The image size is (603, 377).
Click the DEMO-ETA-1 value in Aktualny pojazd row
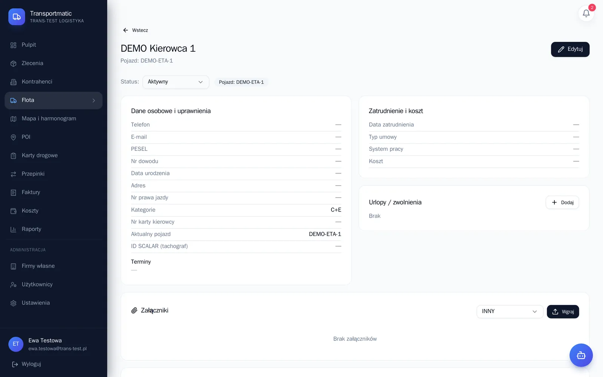[x=325, y=234]
